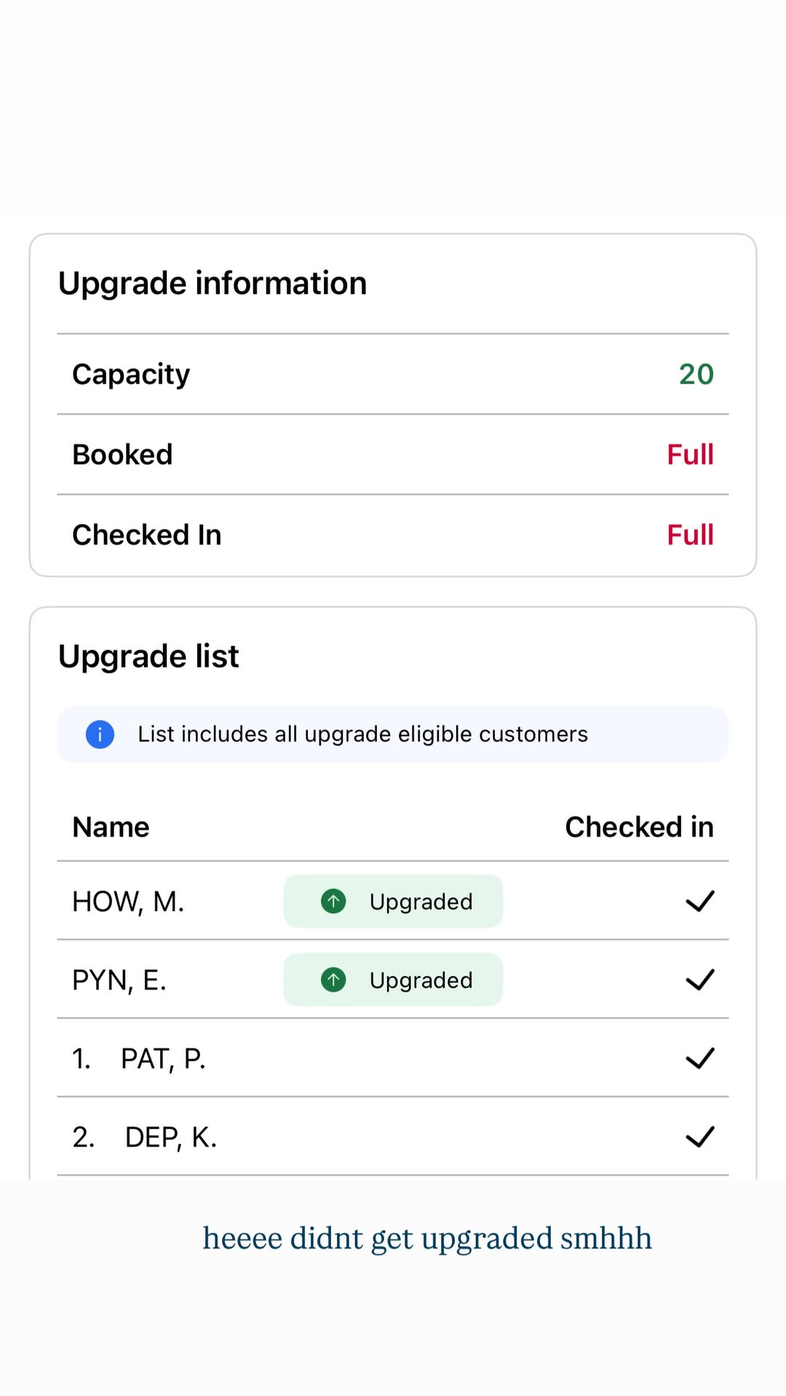The height and width of the screenshot is (1396, 786).
Task: Click the checkmark in PAT, P. row
Action: click(700, 1058)
